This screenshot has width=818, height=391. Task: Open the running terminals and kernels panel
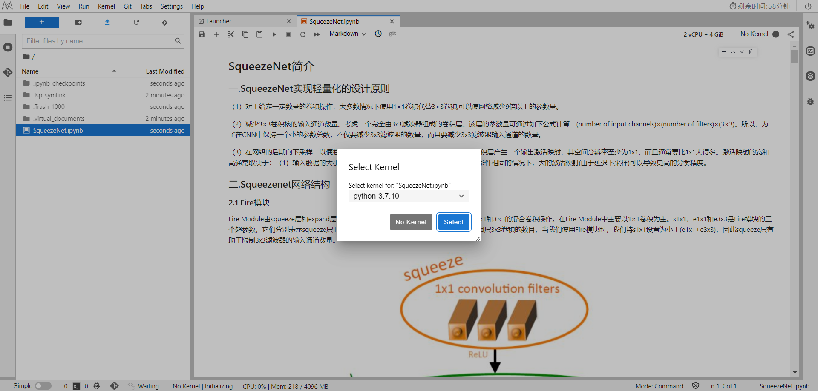[8, 47]
